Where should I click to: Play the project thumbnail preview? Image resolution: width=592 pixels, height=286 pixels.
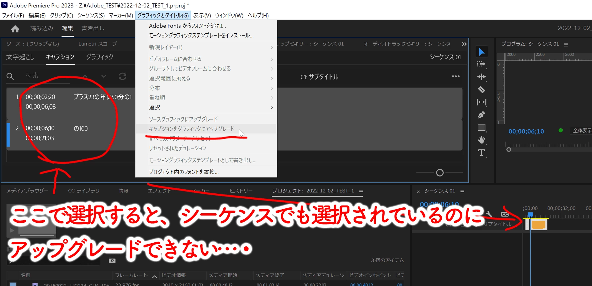[12, 230]
